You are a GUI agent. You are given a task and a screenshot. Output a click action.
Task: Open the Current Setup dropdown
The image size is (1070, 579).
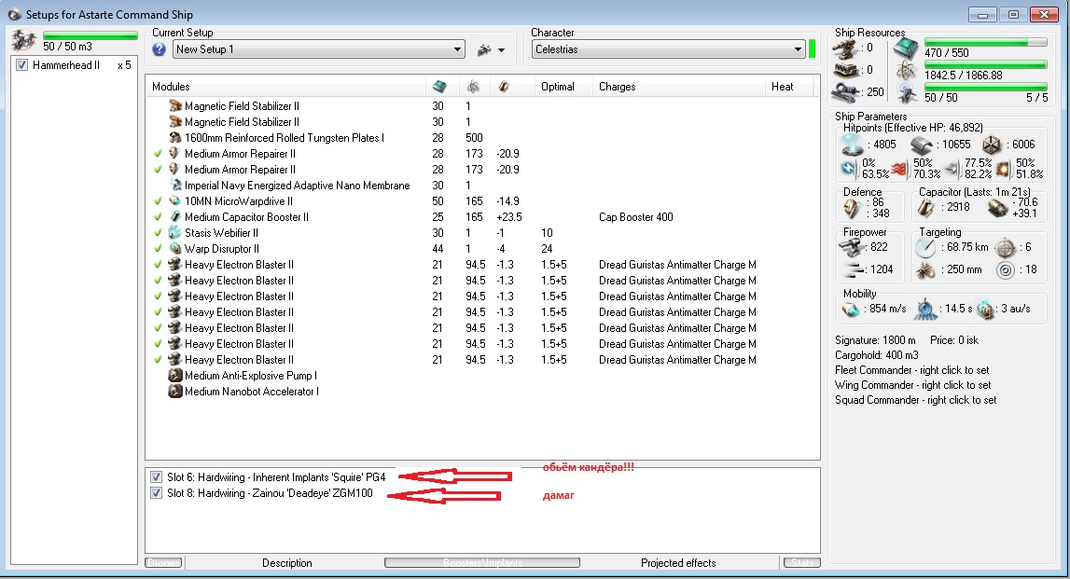[319, 49]
